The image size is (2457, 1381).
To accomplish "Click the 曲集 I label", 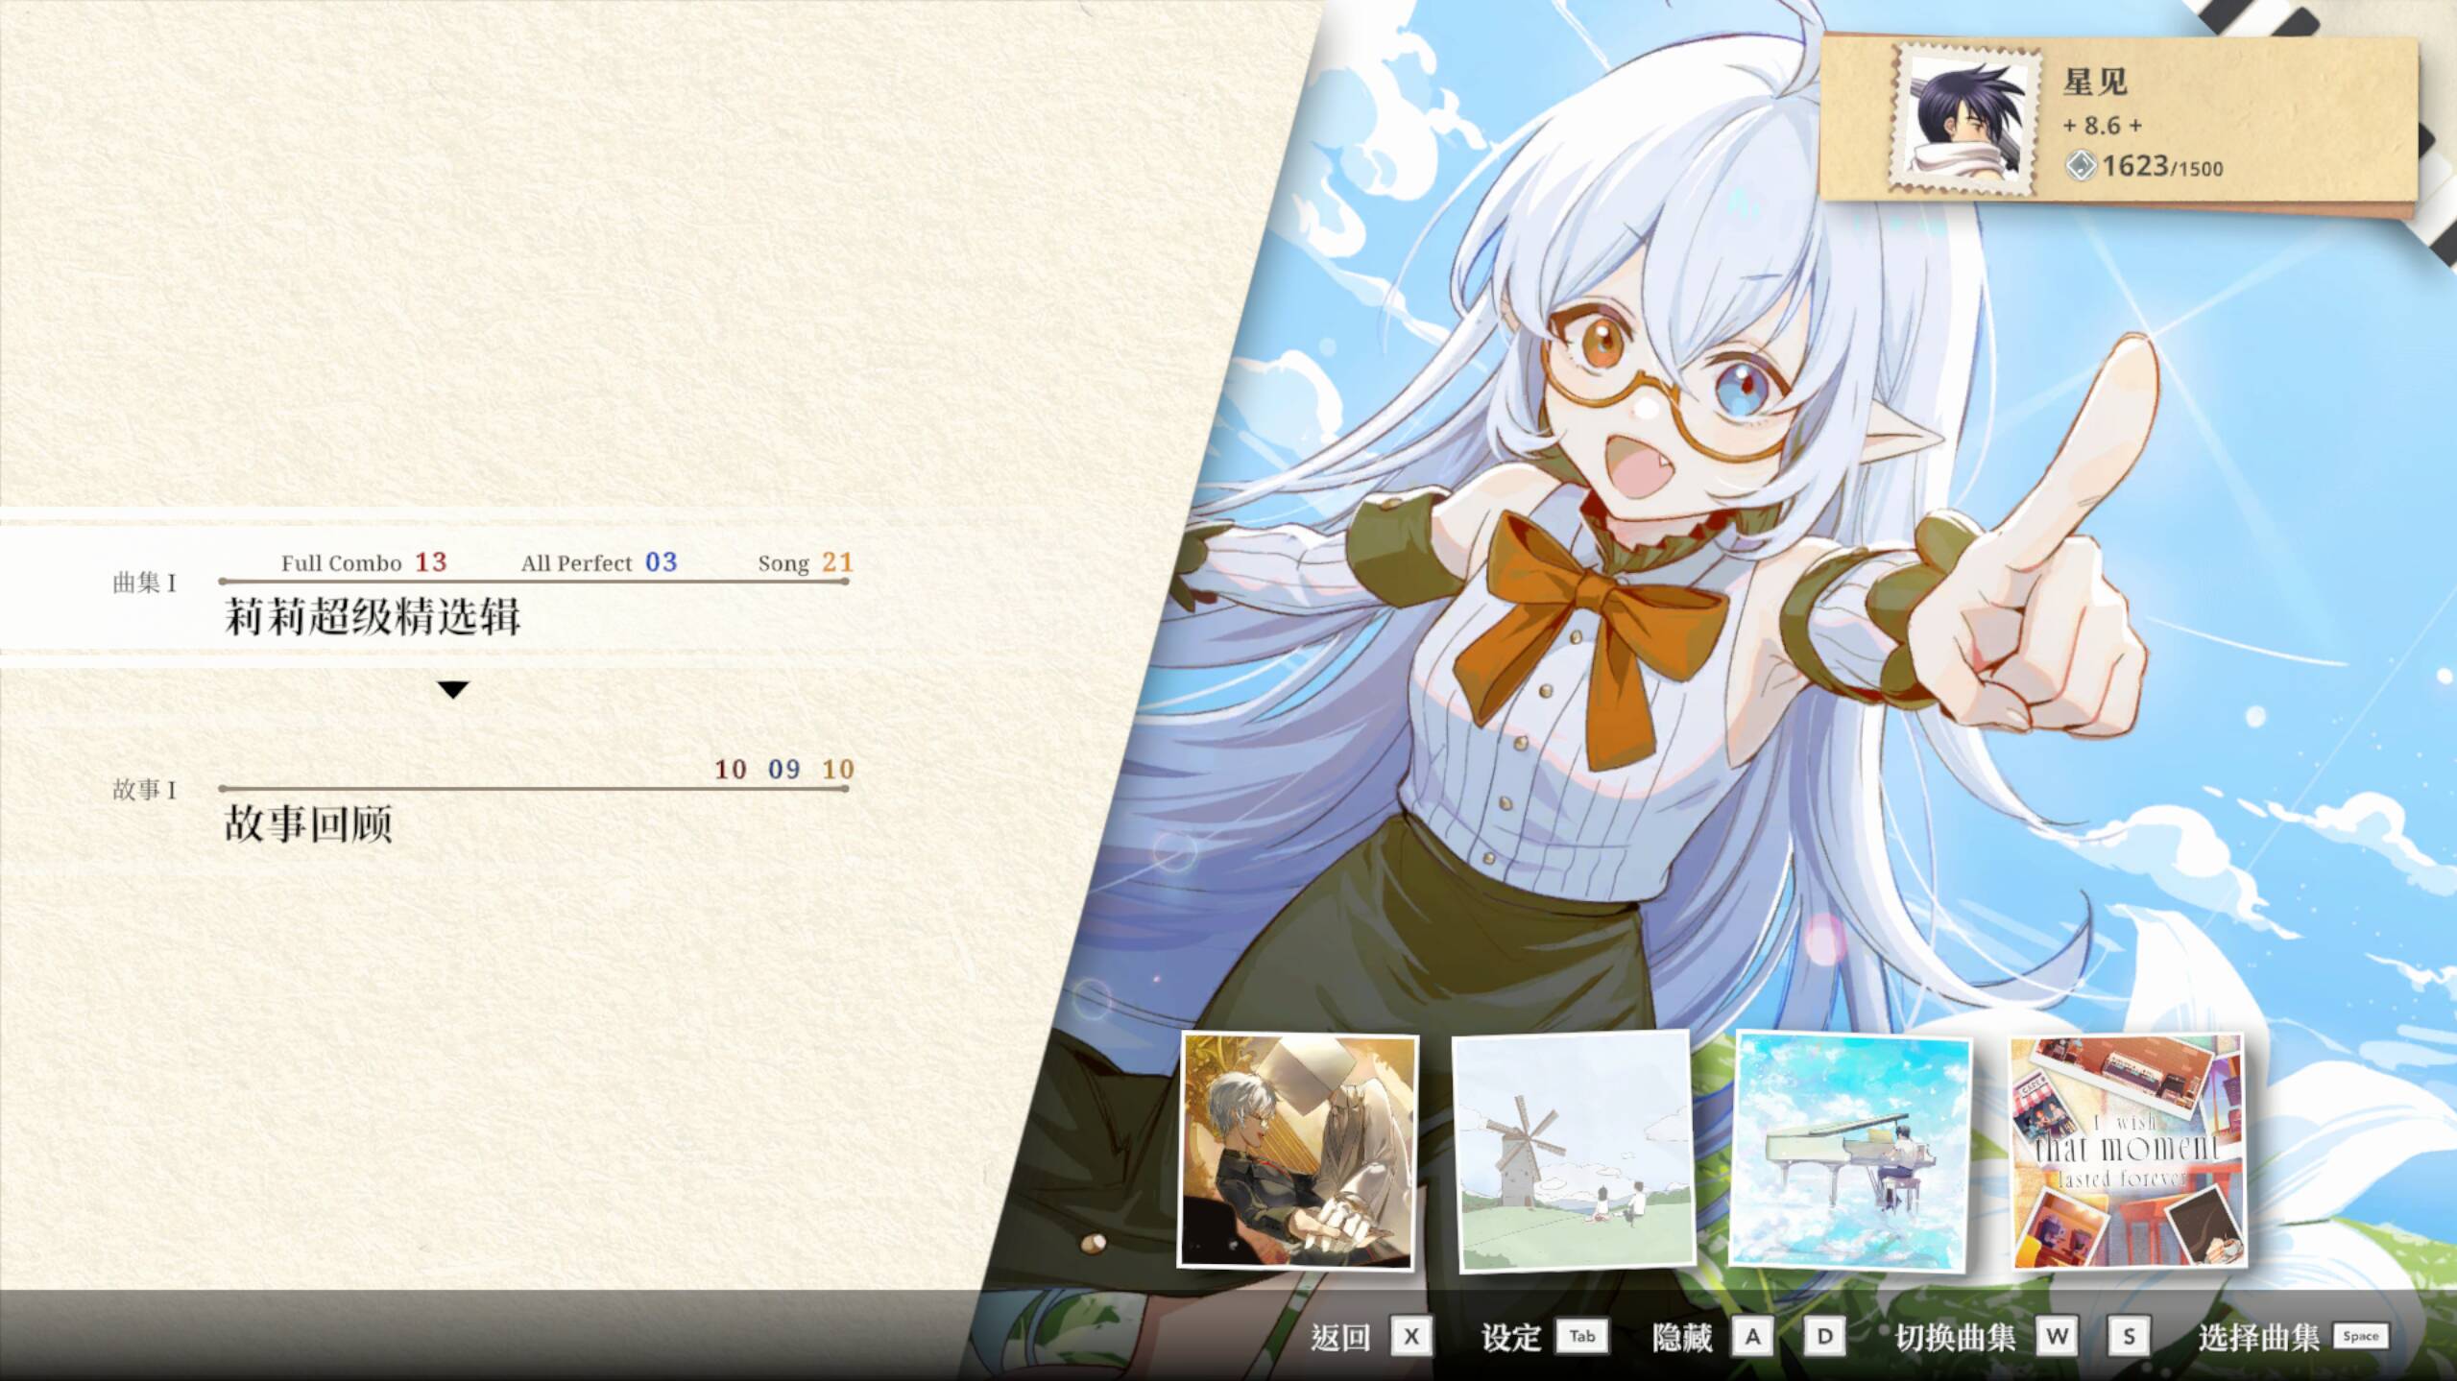I will point(144,583).
